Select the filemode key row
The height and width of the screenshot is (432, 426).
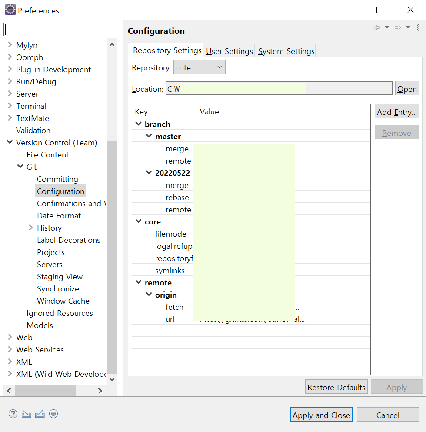[171, 234]
